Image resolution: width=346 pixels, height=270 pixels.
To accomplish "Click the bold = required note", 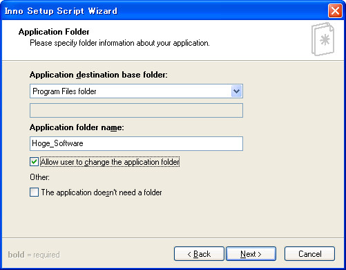I will tap(34, 255).
